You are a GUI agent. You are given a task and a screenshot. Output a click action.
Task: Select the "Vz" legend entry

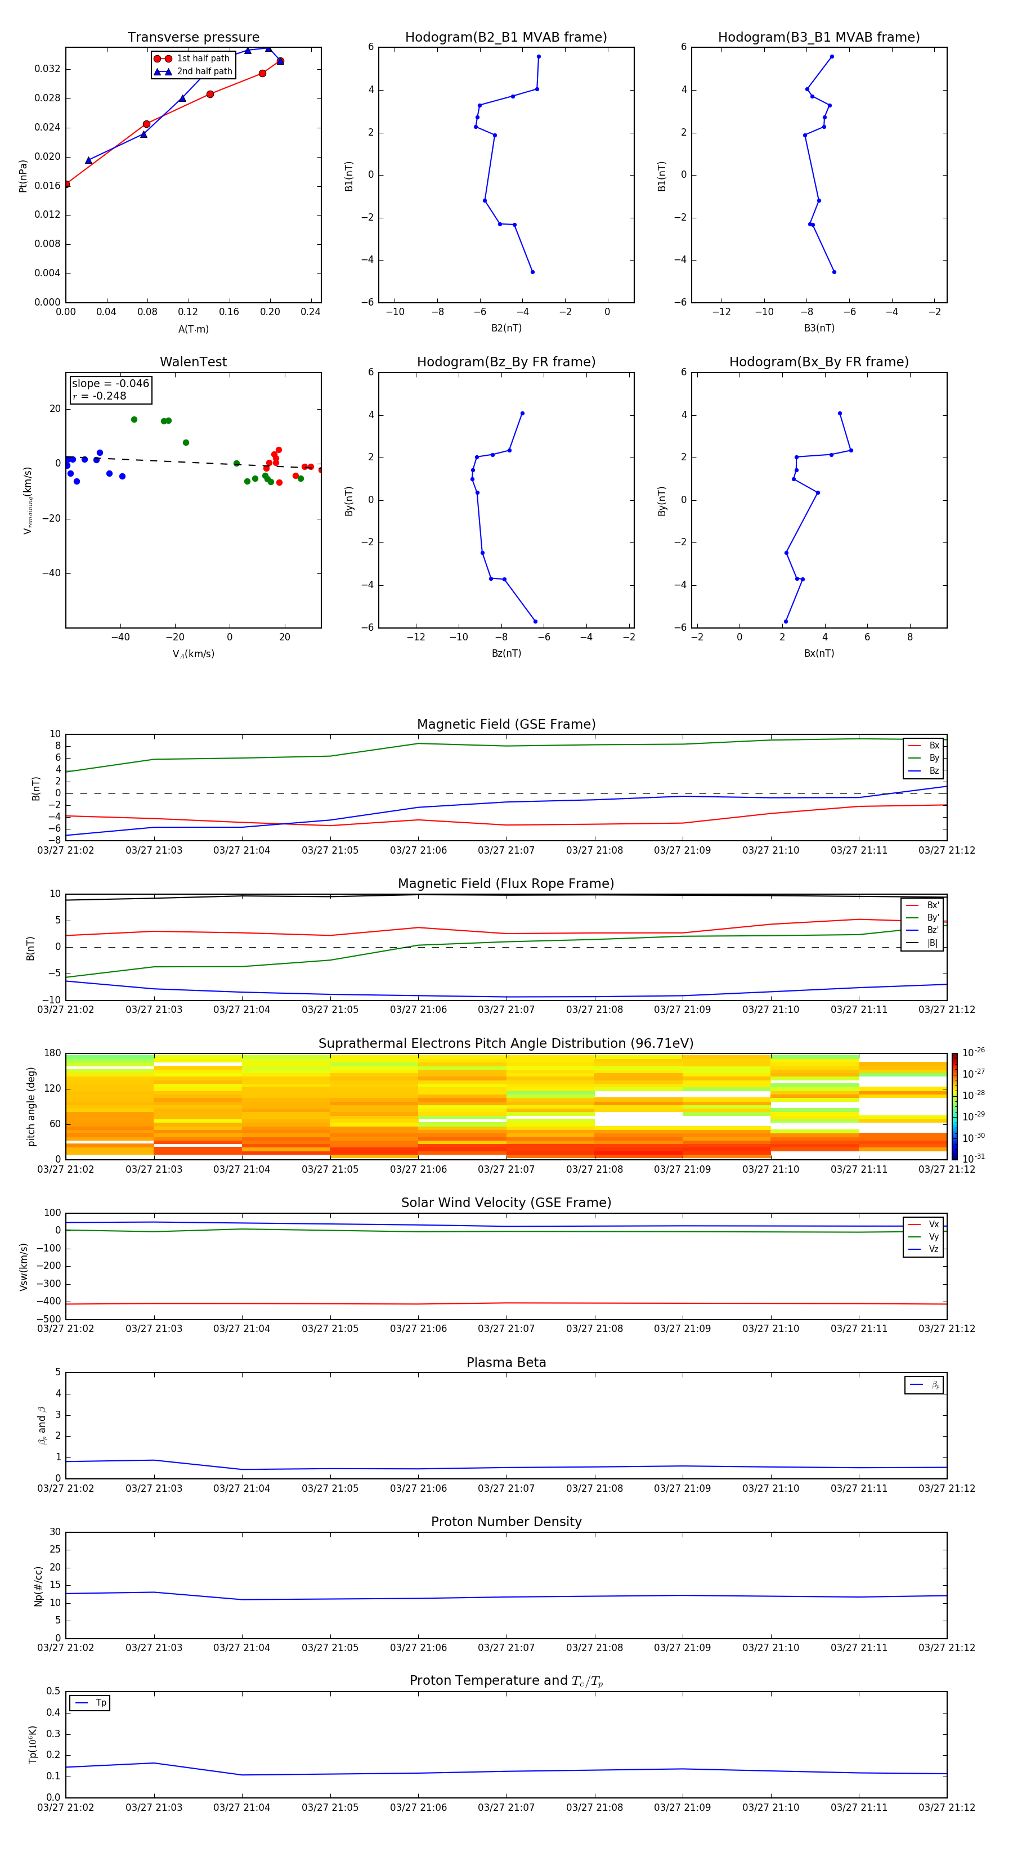[x=924, y=1249]
